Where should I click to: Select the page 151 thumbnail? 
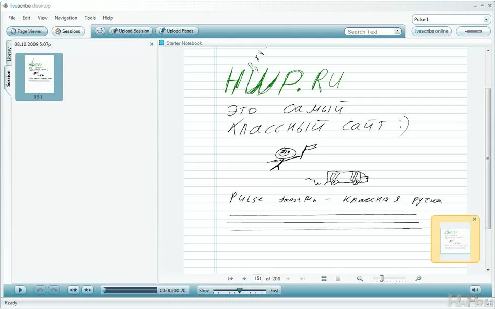(x=39, y=76)
